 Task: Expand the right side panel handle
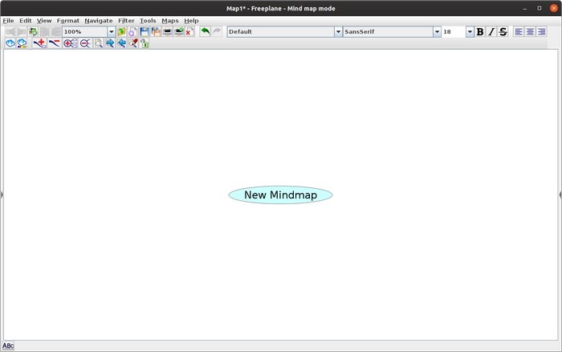pos(560,194)
